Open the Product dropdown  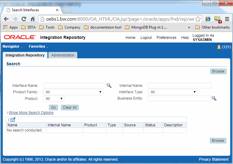(54, 99)
